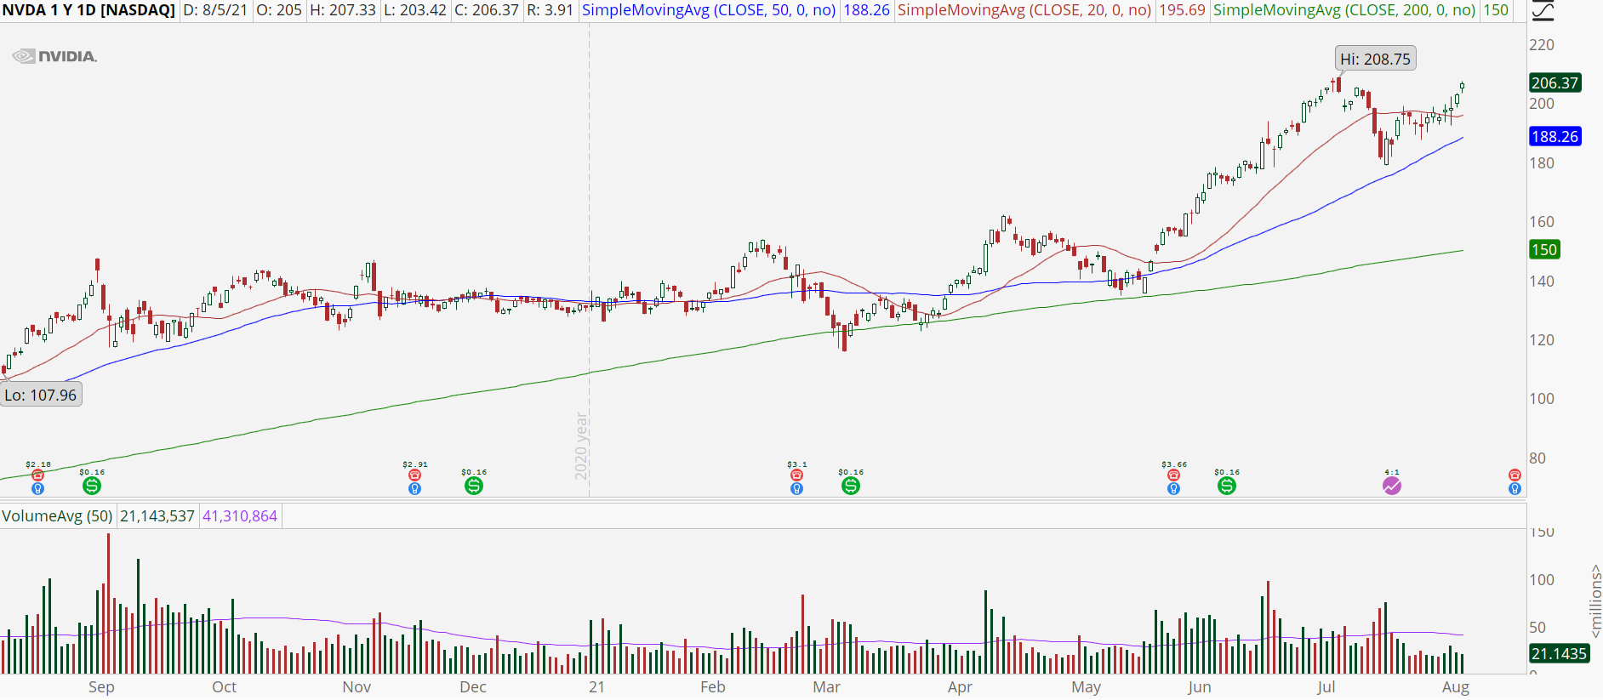Click the earnings phone icon labeled $3.66

[x=1173, y=475]
